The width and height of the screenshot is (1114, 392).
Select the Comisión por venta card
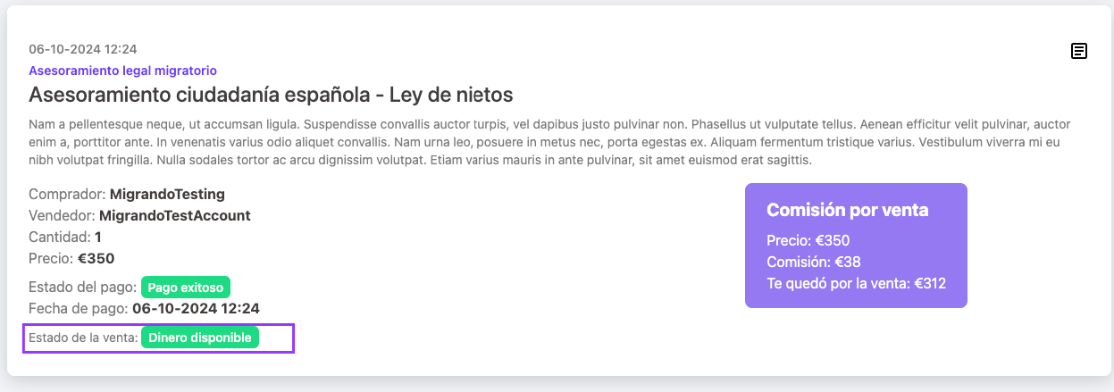pyautogui.click(x=856, y=246)
